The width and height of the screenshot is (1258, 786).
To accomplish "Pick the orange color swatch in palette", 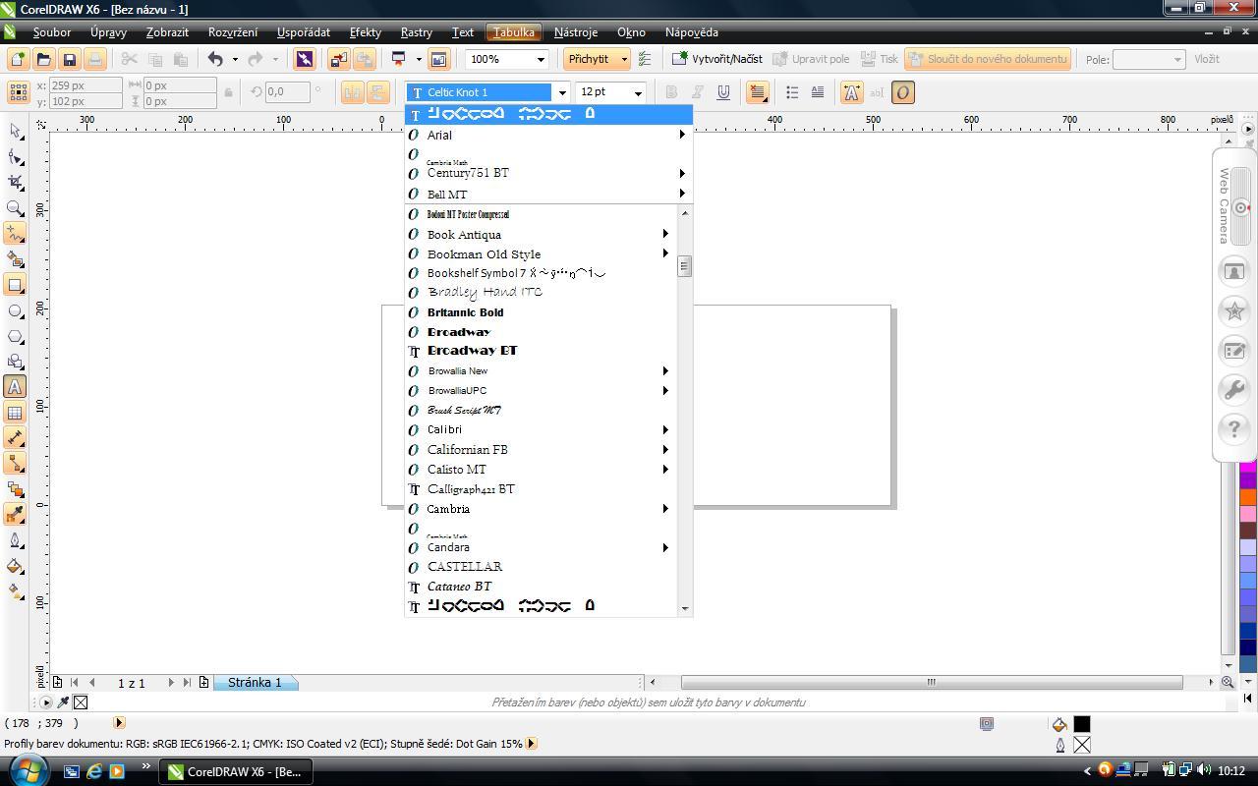I will (1248, 497).
